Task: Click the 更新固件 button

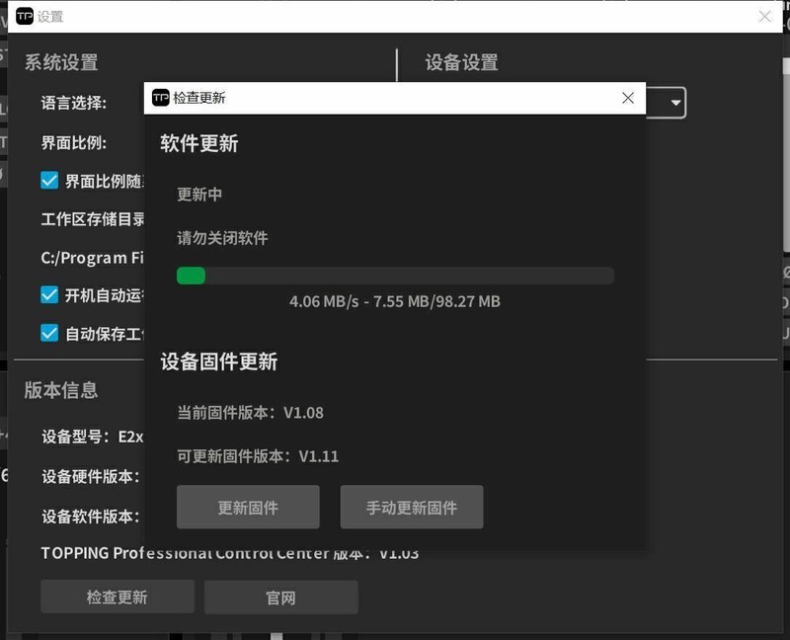Action: 247,507
